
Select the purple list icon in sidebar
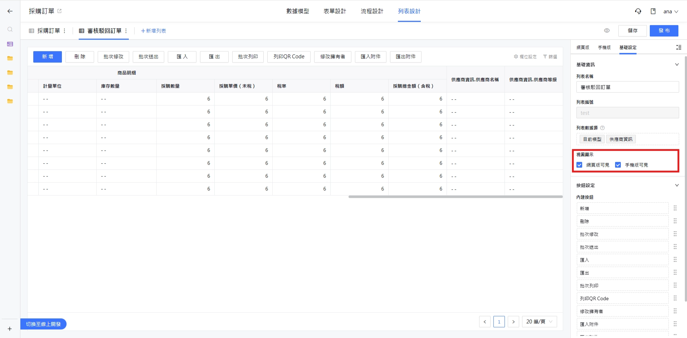coord(10,44)
